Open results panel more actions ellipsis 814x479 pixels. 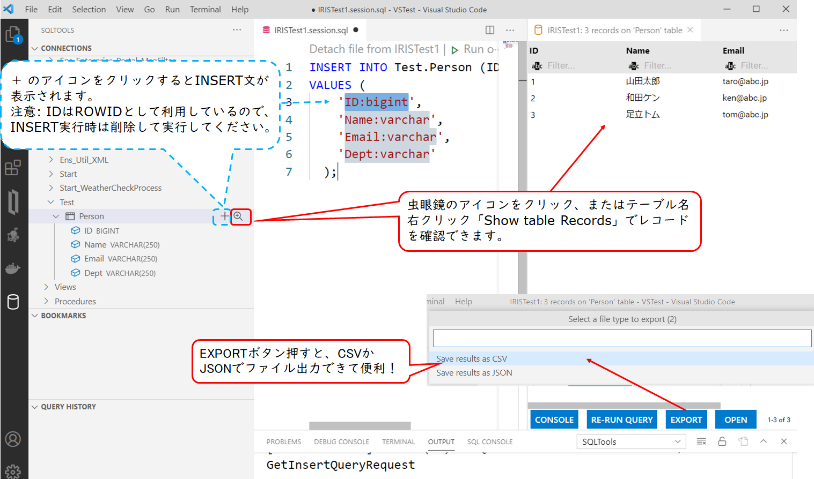coord(784,30)
